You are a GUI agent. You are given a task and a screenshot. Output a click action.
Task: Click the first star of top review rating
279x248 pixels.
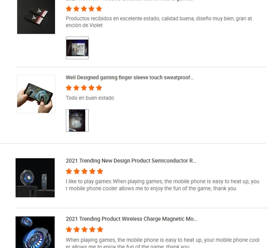pos(69,9)
